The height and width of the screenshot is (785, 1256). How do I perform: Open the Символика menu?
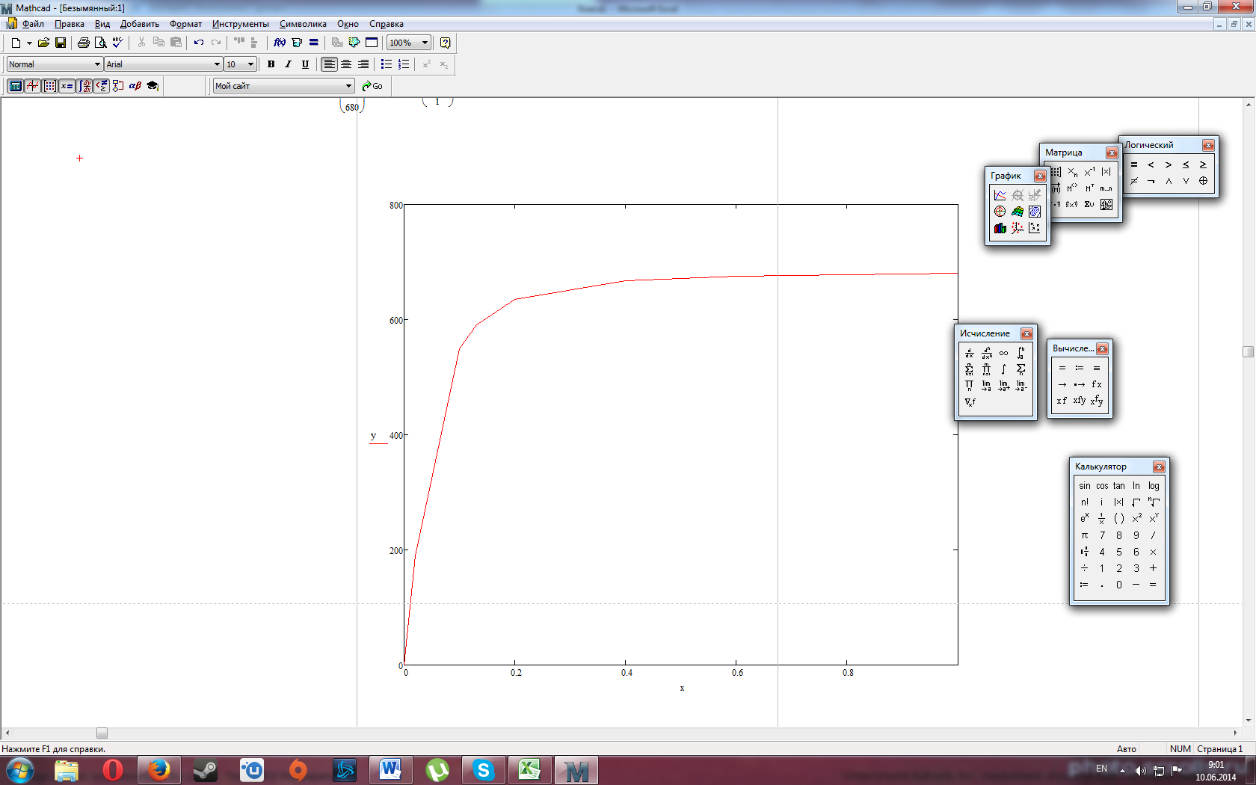tap(303, 24)
